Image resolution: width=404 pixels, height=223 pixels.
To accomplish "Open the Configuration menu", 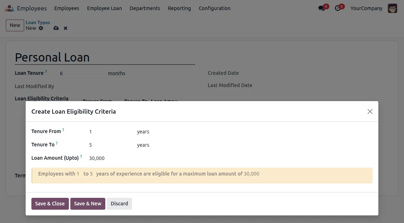I will pos(214,8).
